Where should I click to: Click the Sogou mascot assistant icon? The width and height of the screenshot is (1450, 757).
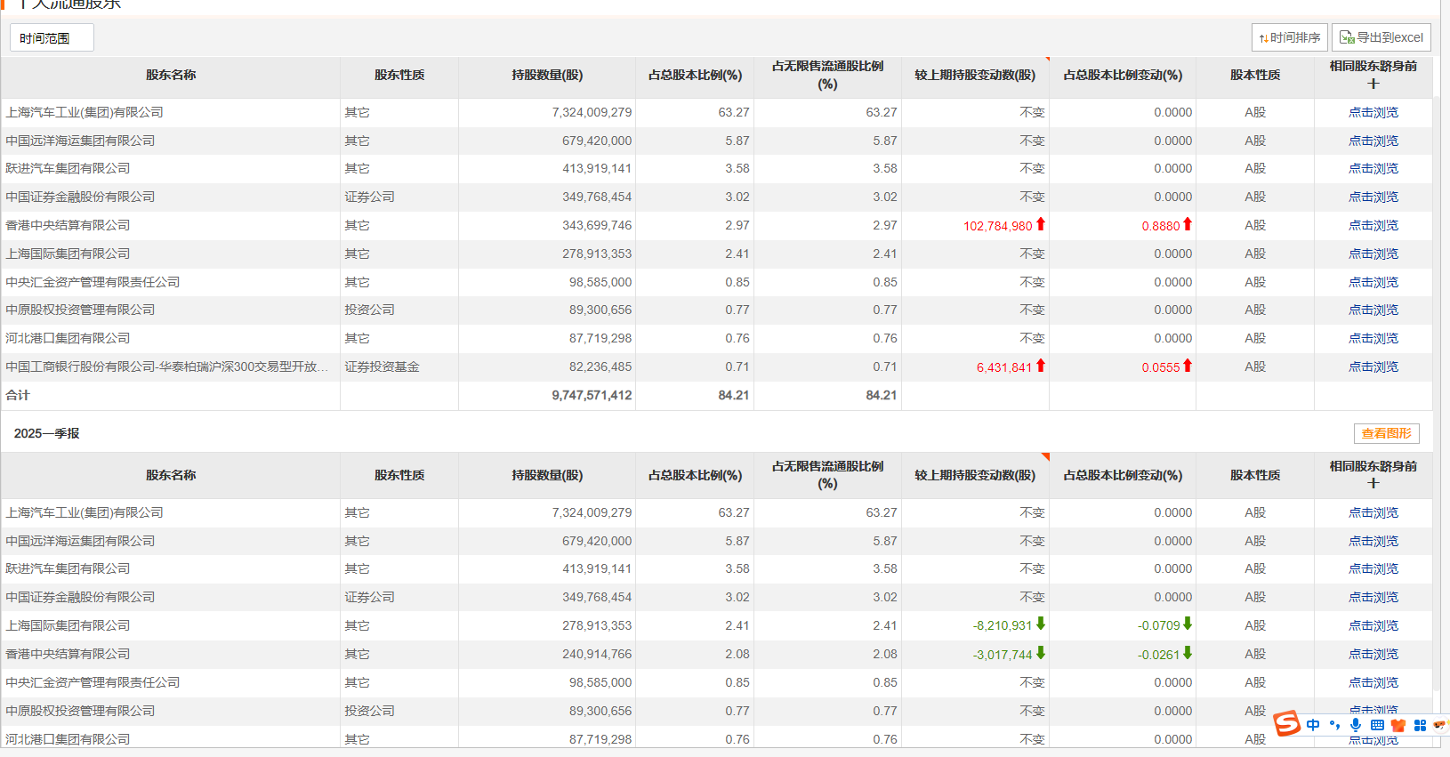(1440, 725)
